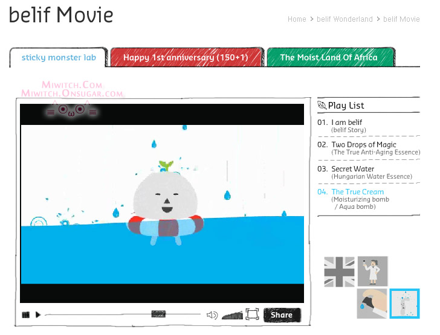Click belif Movie breadcrumb link
Viewport: 440px width, 335px height.
tap(401, 19)
